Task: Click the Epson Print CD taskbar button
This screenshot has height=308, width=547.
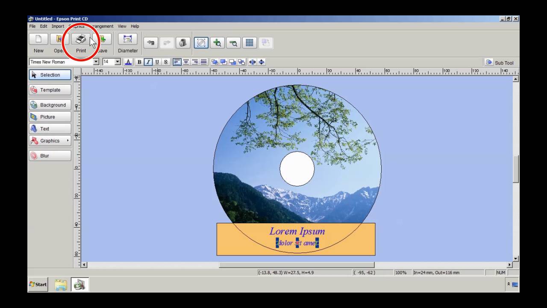Action: click(x=79, y=284)
